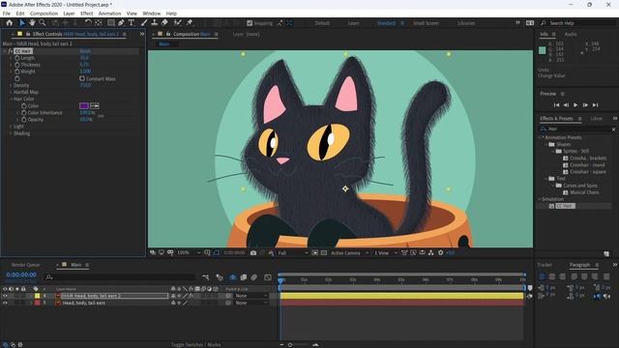Toggle the CC Hair fx effect switch

[11, 51]
